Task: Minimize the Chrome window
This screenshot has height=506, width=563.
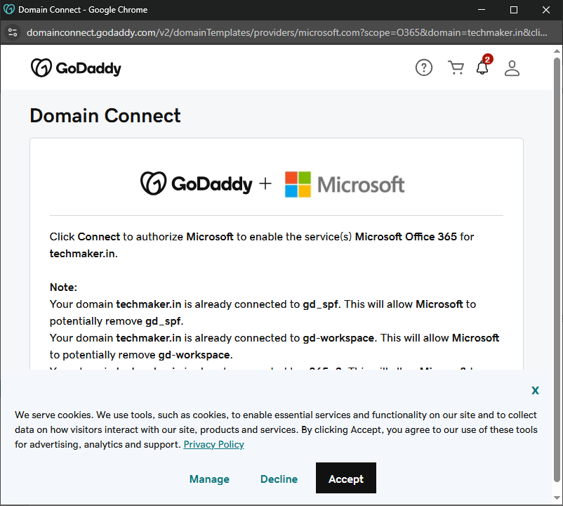Action: point(482,10)
